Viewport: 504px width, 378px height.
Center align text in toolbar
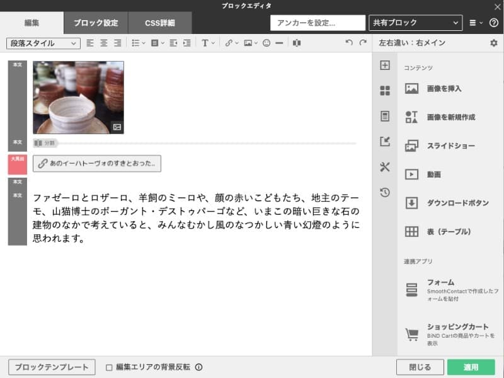pyautogui.click(x=104, y=43)
